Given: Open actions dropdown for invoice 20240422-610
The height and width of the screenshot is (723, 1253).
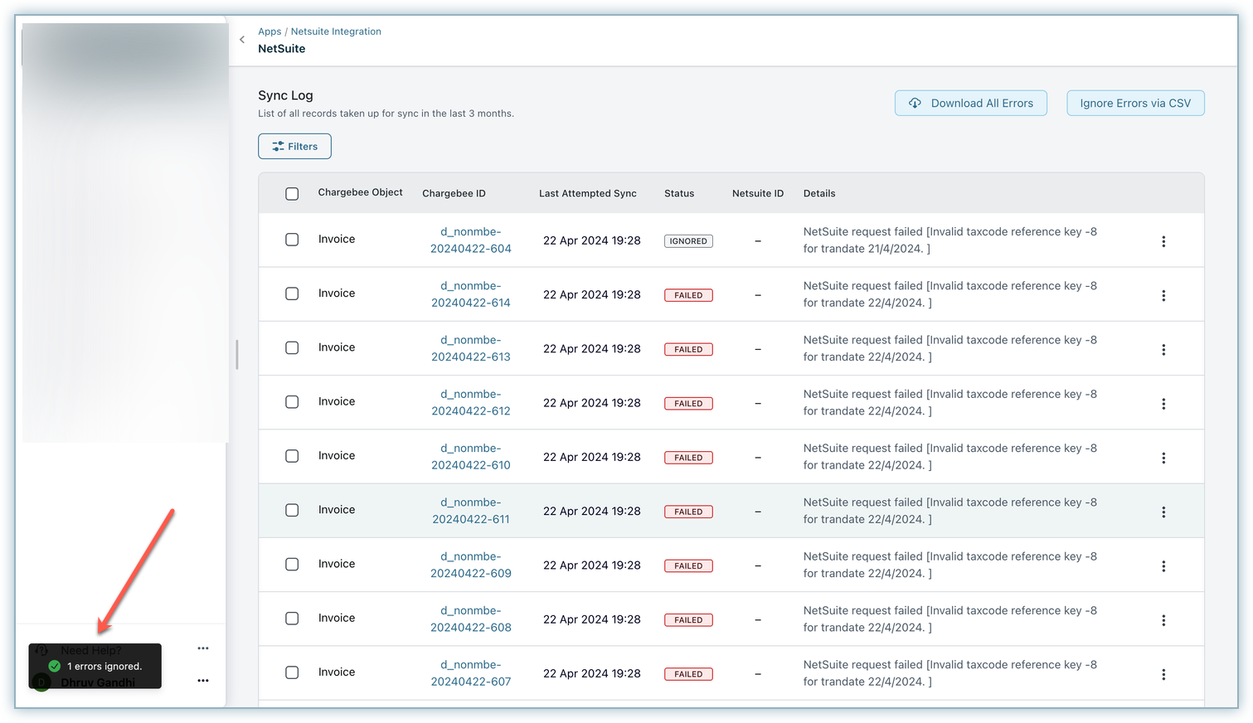Looking at the screenshot, I should tap(1163, 458).
